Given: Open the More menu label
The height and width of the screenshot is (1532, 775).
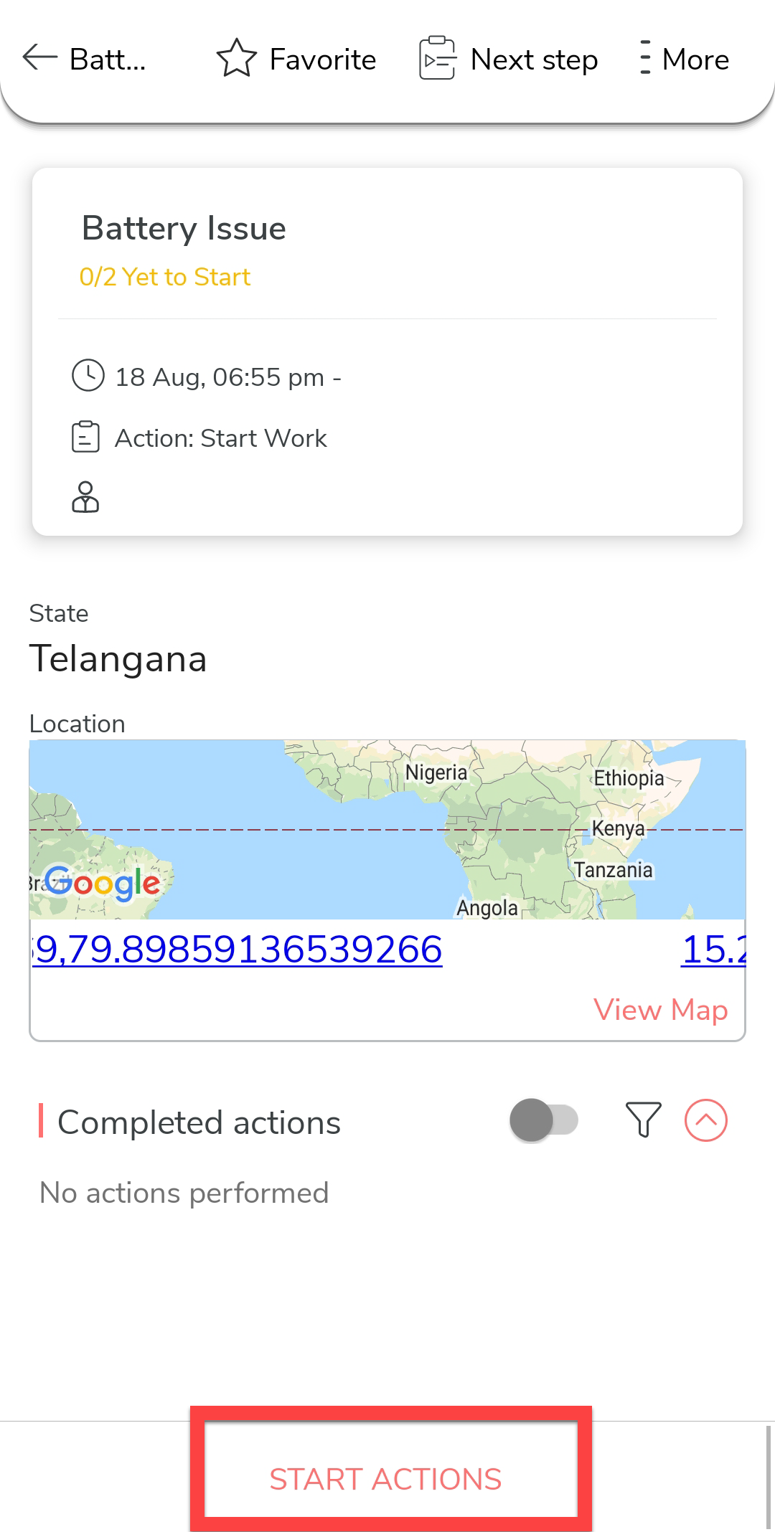Looking at the screenshot, I should tap(695, 60).
